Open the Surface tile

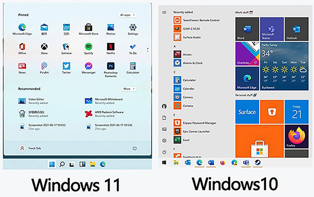click(247, 112)
